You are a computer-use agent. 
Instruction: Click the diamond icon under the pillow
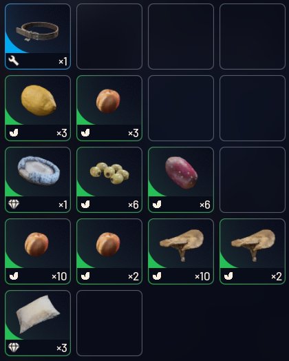click(x=14, y=347)
